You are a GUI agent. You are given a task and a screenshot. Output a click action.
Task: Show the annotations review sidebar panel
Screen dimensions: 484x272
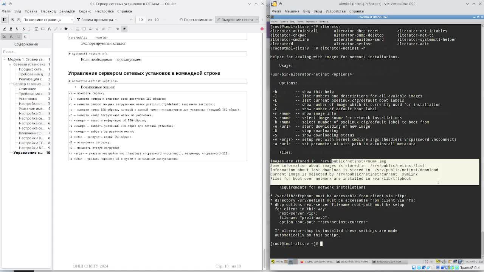coord(11,36)
